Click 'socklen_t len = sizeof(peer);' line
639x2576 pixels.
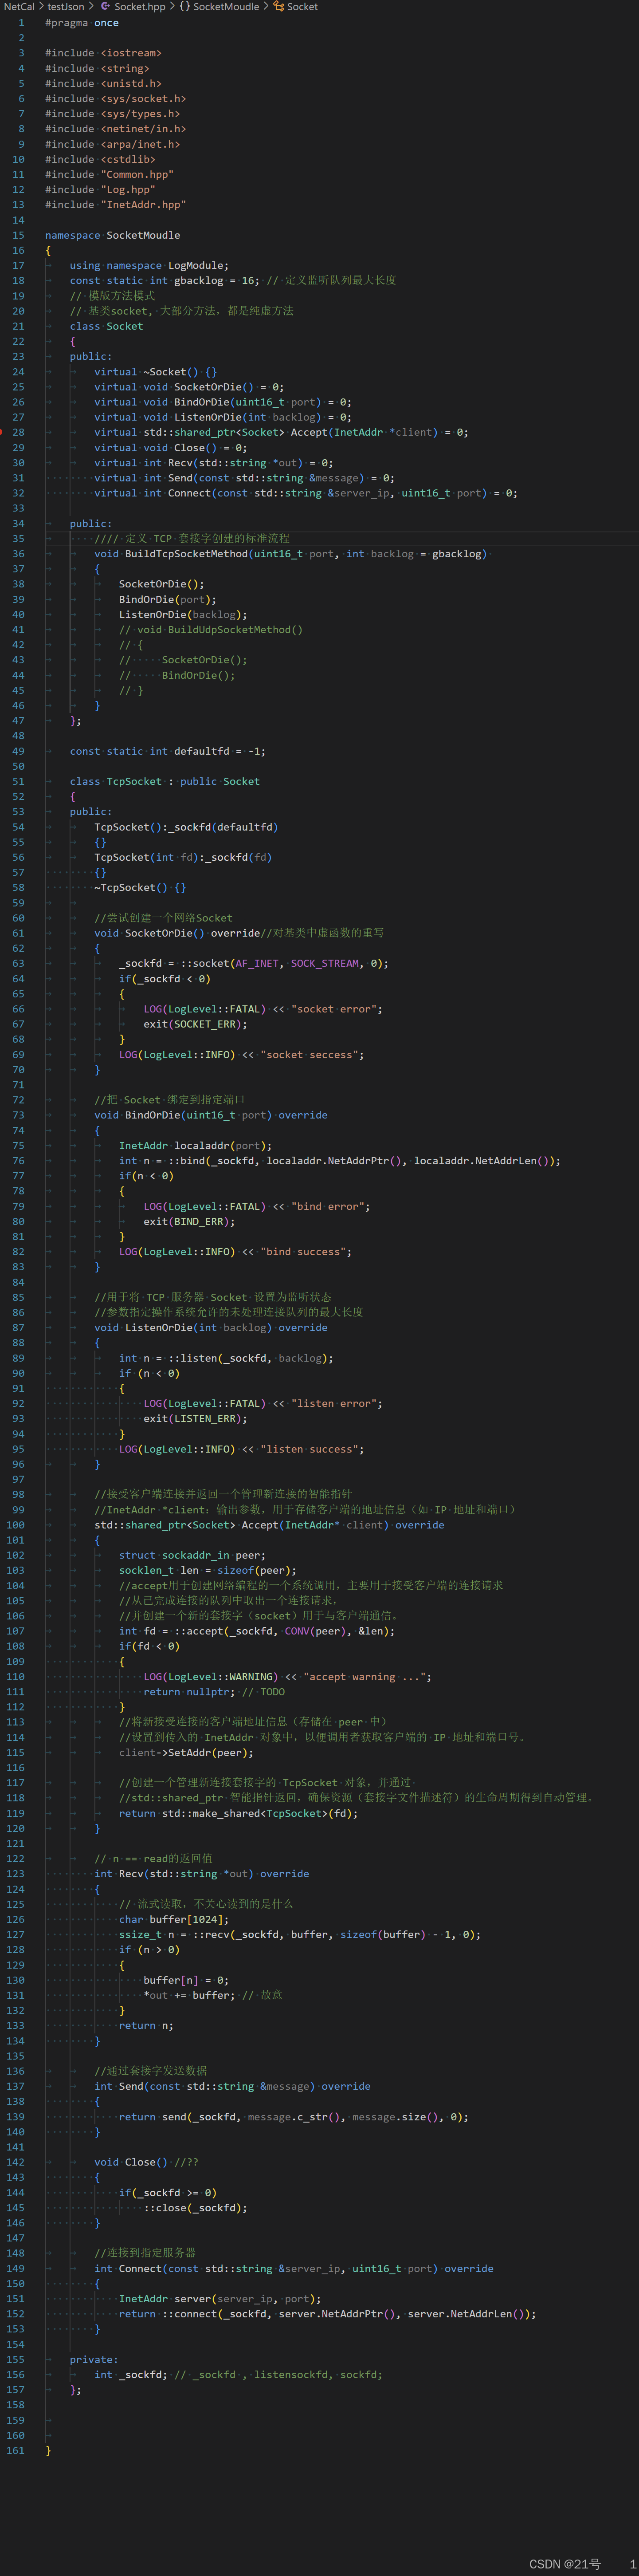[x=207, y=1571]
